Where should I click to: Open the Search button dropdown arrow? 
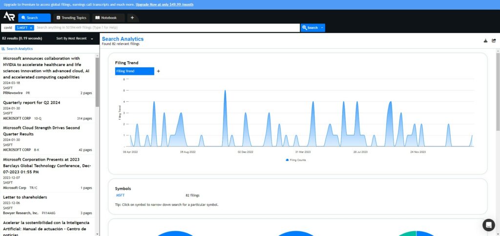coord(322,28)
